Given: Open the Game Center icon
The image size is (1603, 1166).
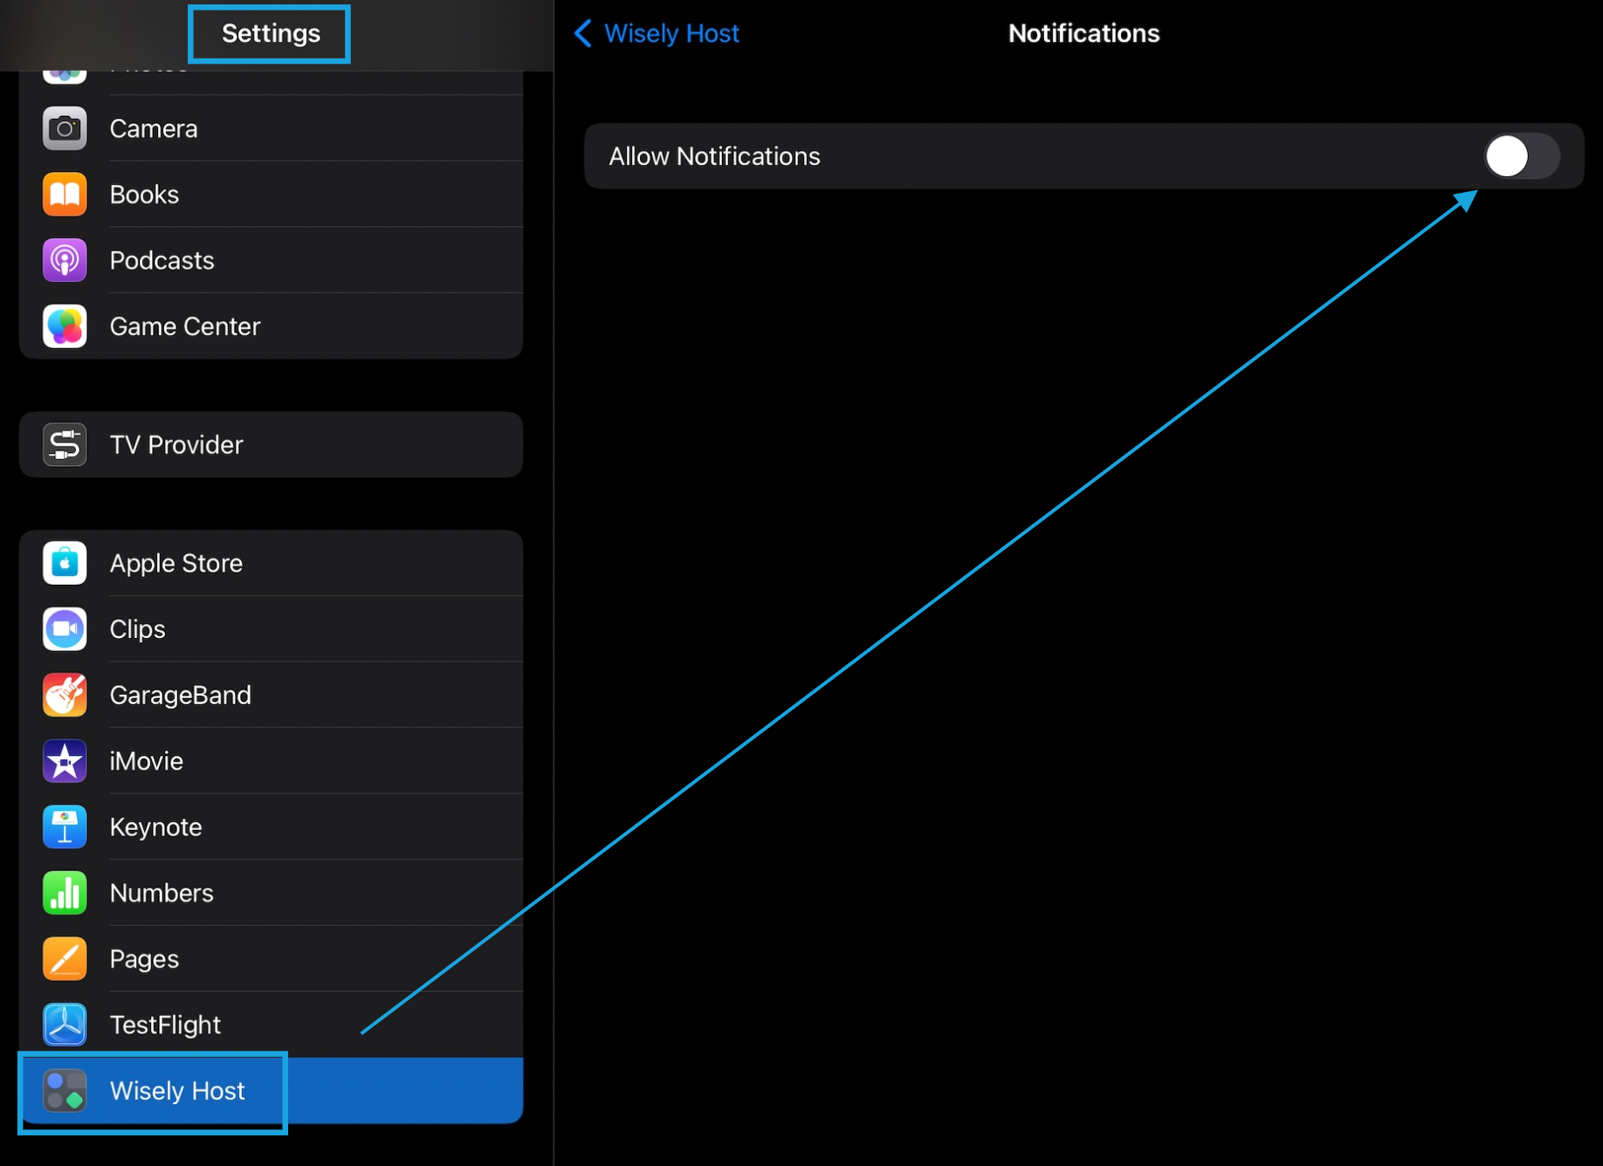Looking at the screenshot, I should 65,326.
